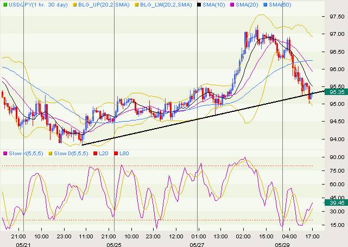Click the 90.00 stochastic axis label

(x=337, y=157)
